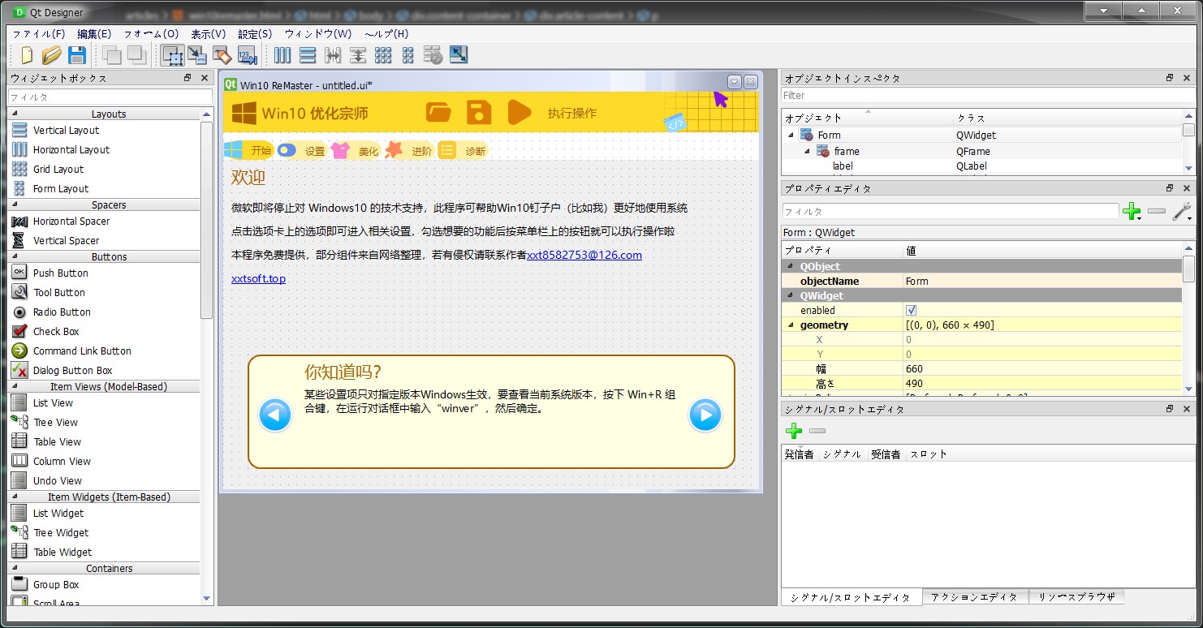Click the New form toolbar icon

(27, 55)
